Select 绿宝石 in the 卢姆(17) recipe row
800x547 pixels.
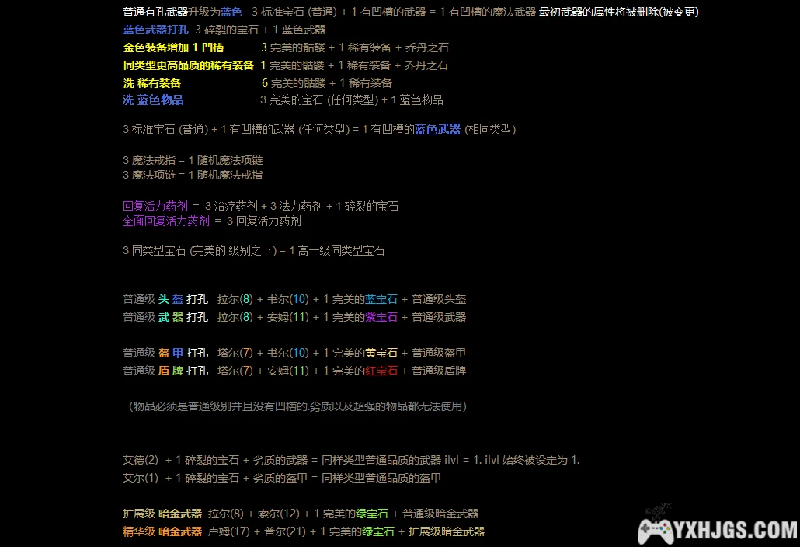pos(378,531)
